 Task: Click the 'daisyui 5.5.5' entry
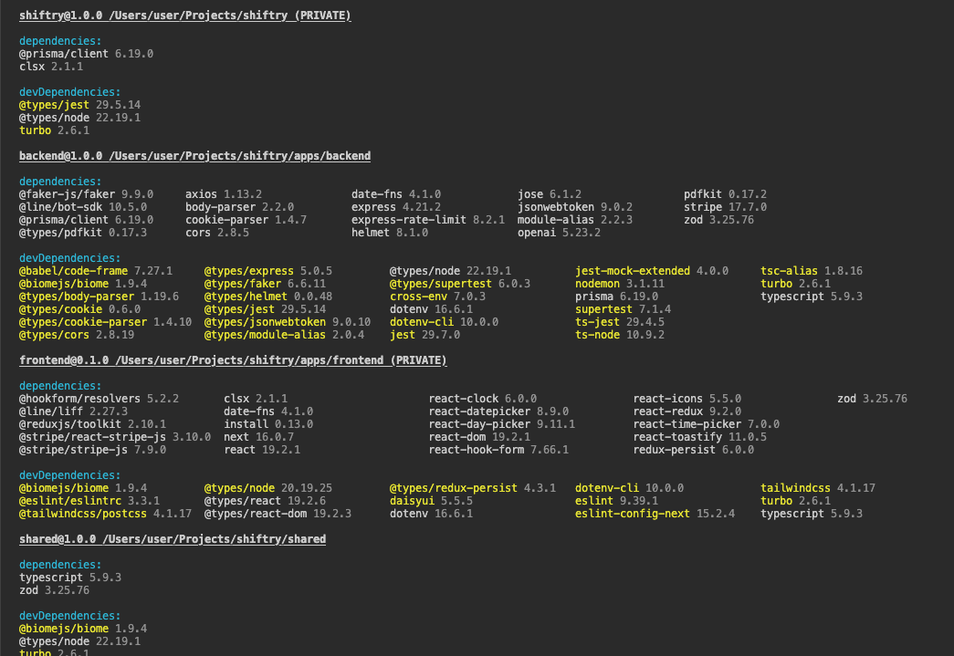(432, 500)
